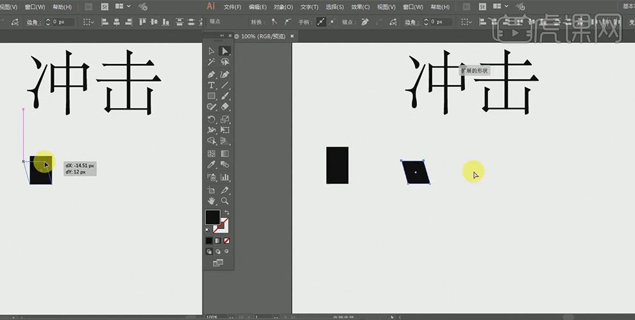
Task: Enable Draw Behind mode
Action: click(x=218, y=252)
